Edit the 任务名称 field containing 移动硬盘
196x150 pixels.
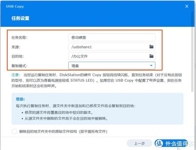click(x=112, y=37)
